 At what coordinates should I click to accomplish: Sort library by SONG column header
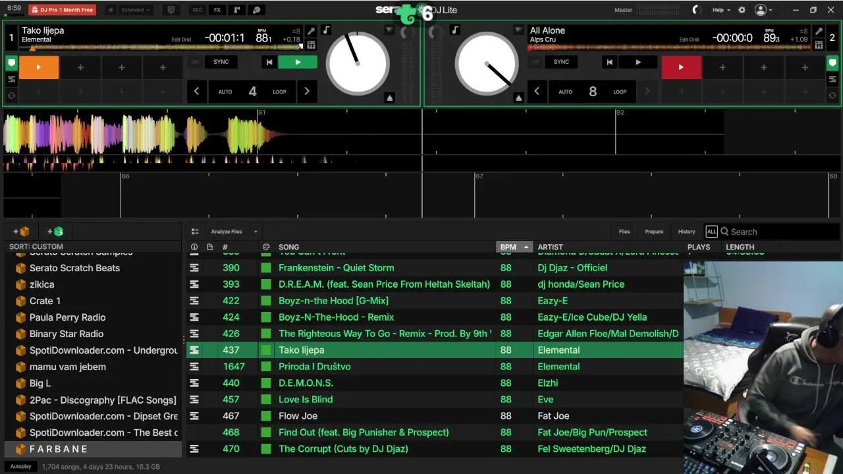pyautogui.click(x=288, y=247)
